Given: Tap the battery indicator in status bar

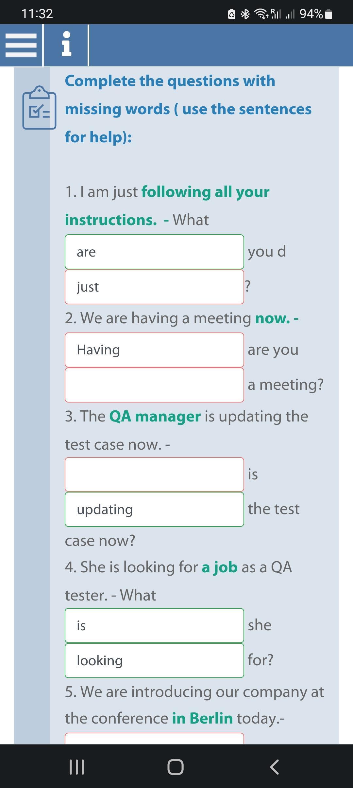Looking at the screenshot, I should (329, 14).
